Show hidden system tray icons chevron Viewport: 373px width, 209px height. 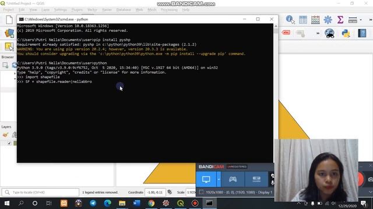pos(299,203)
